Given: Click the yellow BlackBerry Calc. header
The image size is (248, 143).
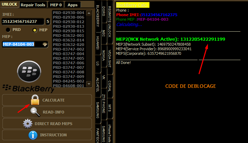Looking at the screenshot, I should pos(133,5).
